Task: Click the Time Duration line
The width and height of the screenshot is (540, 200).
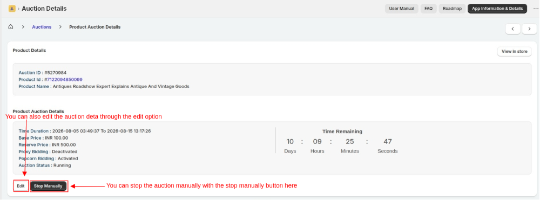Action: [x=85, y=131]
